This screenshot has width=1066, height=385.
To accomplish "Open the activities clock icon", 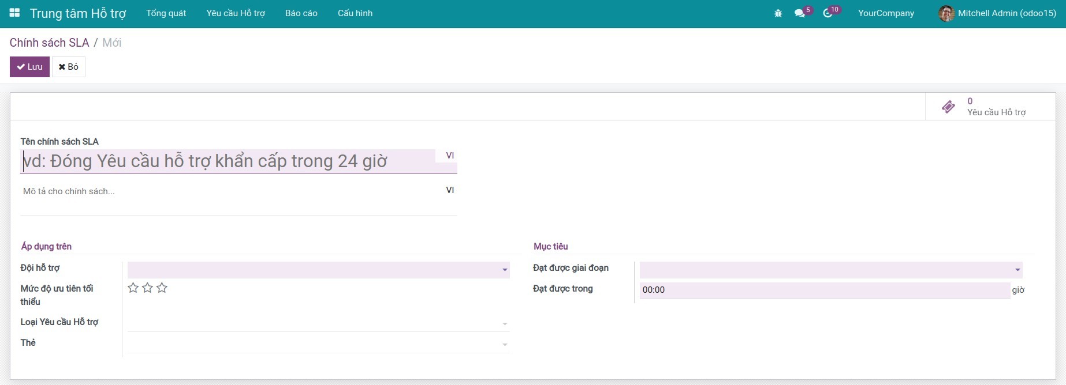I will tap(828, 13).
